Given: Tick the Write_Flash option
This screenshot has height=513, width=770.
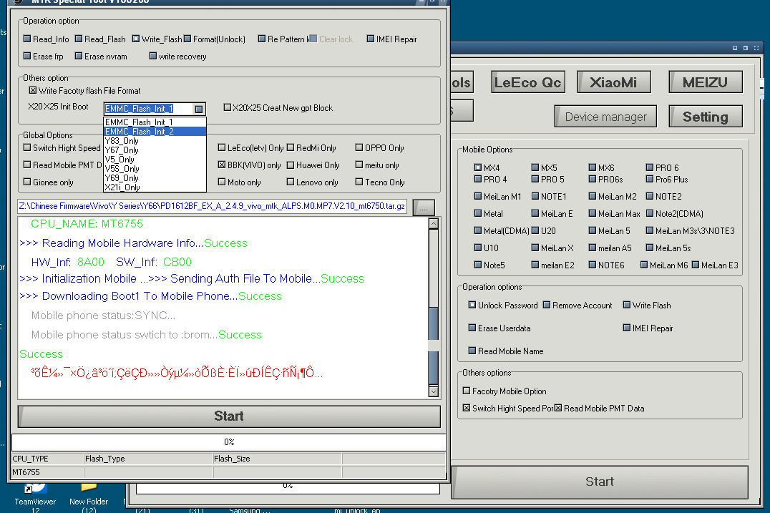Looking at the screenshot, I should tap(136, 39).
